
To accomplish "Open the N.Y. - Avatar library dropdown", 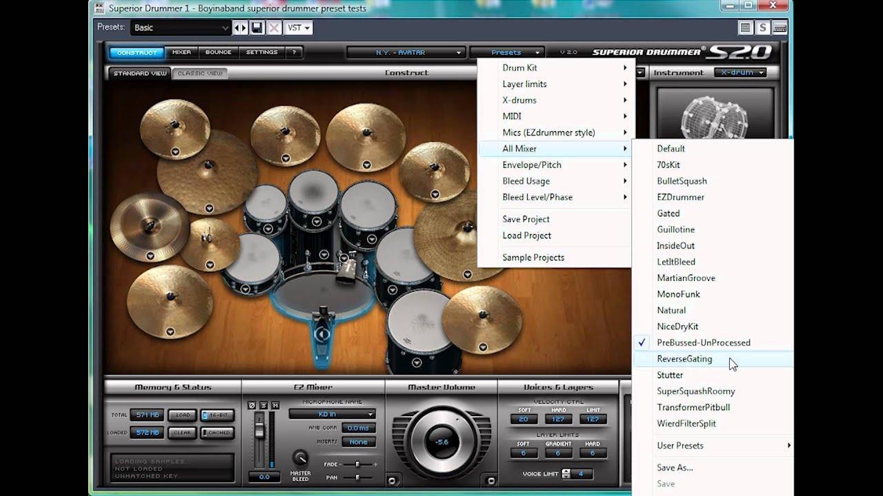I will click(x=406, y=52).
